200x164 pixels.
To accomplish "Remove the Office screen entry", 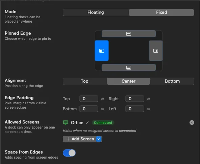I will [192, 122].
